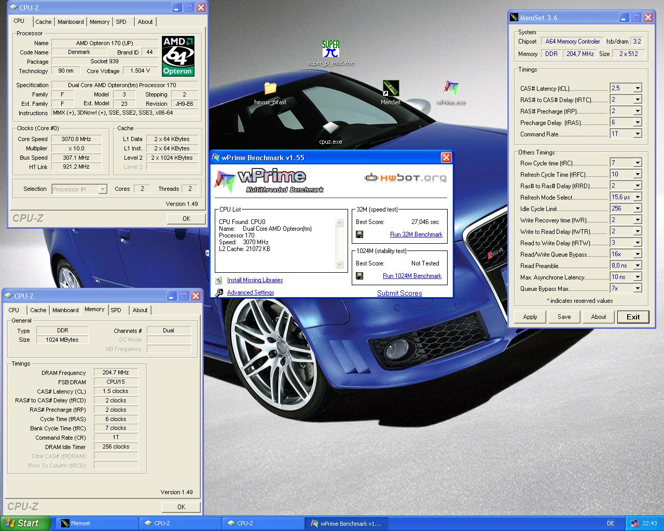Switch to Cache tab in top CPU-Z
Screen dimensions: 664x531
[x=43, y=22]
